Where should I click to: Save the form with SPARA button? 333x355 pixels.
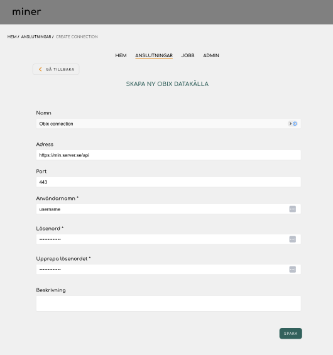pos(291,334)
